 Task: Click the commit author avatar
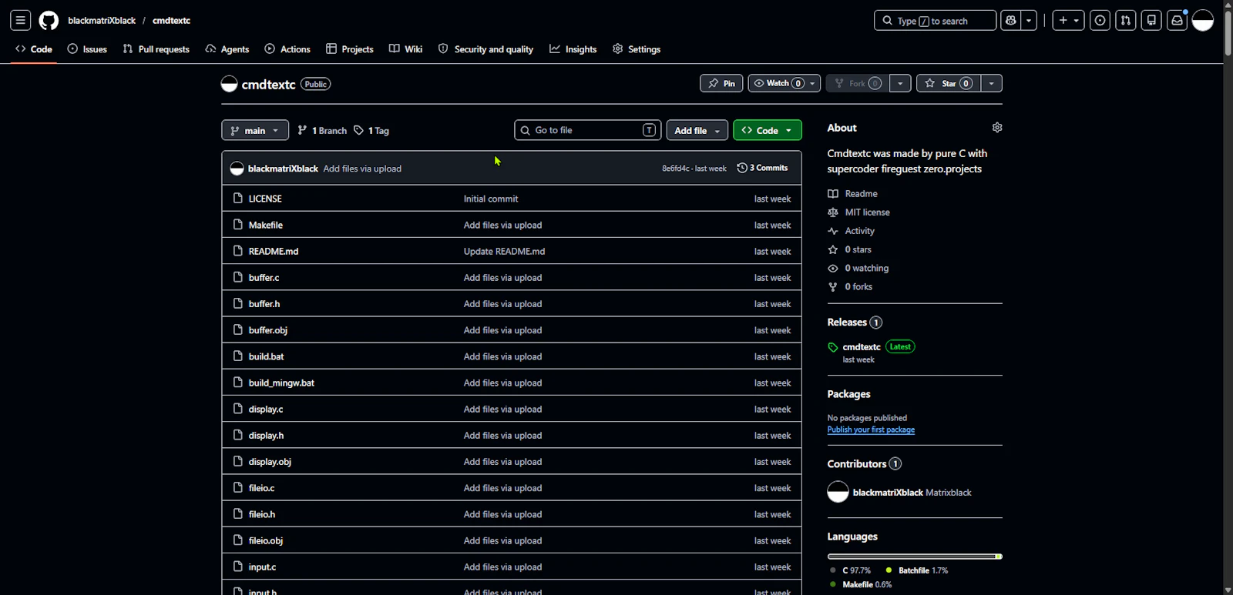[x=237, y=169]
